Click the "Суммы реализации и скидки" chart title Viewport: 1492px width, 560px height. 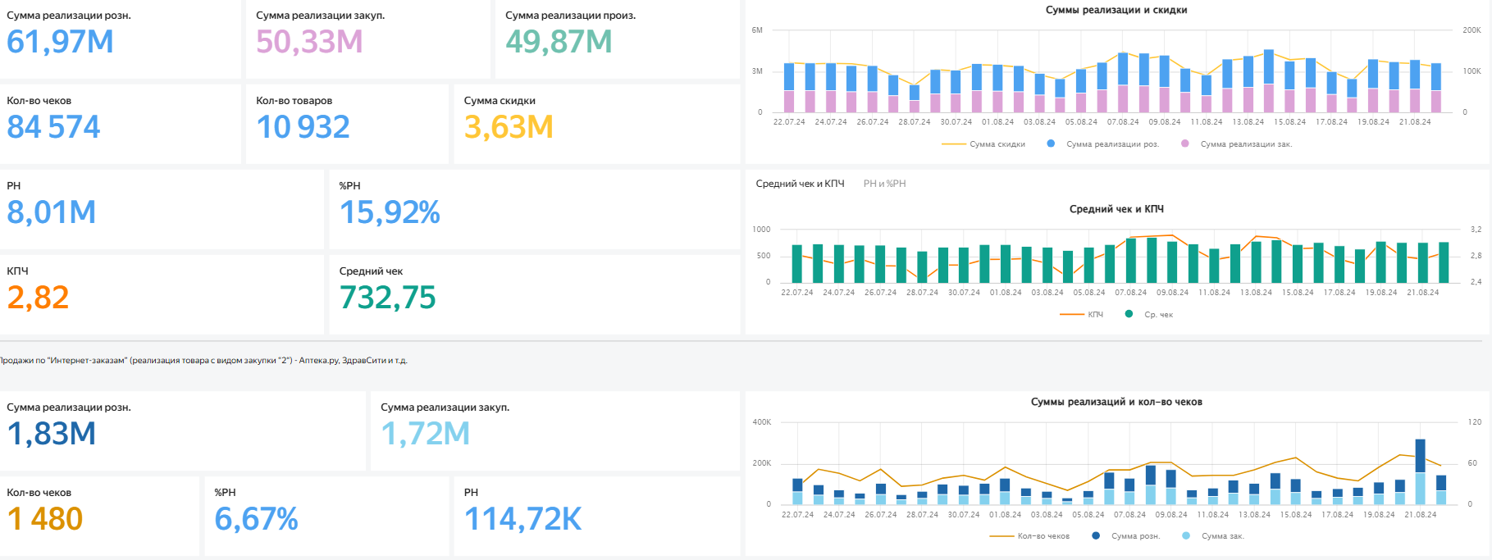point(1116,10)
